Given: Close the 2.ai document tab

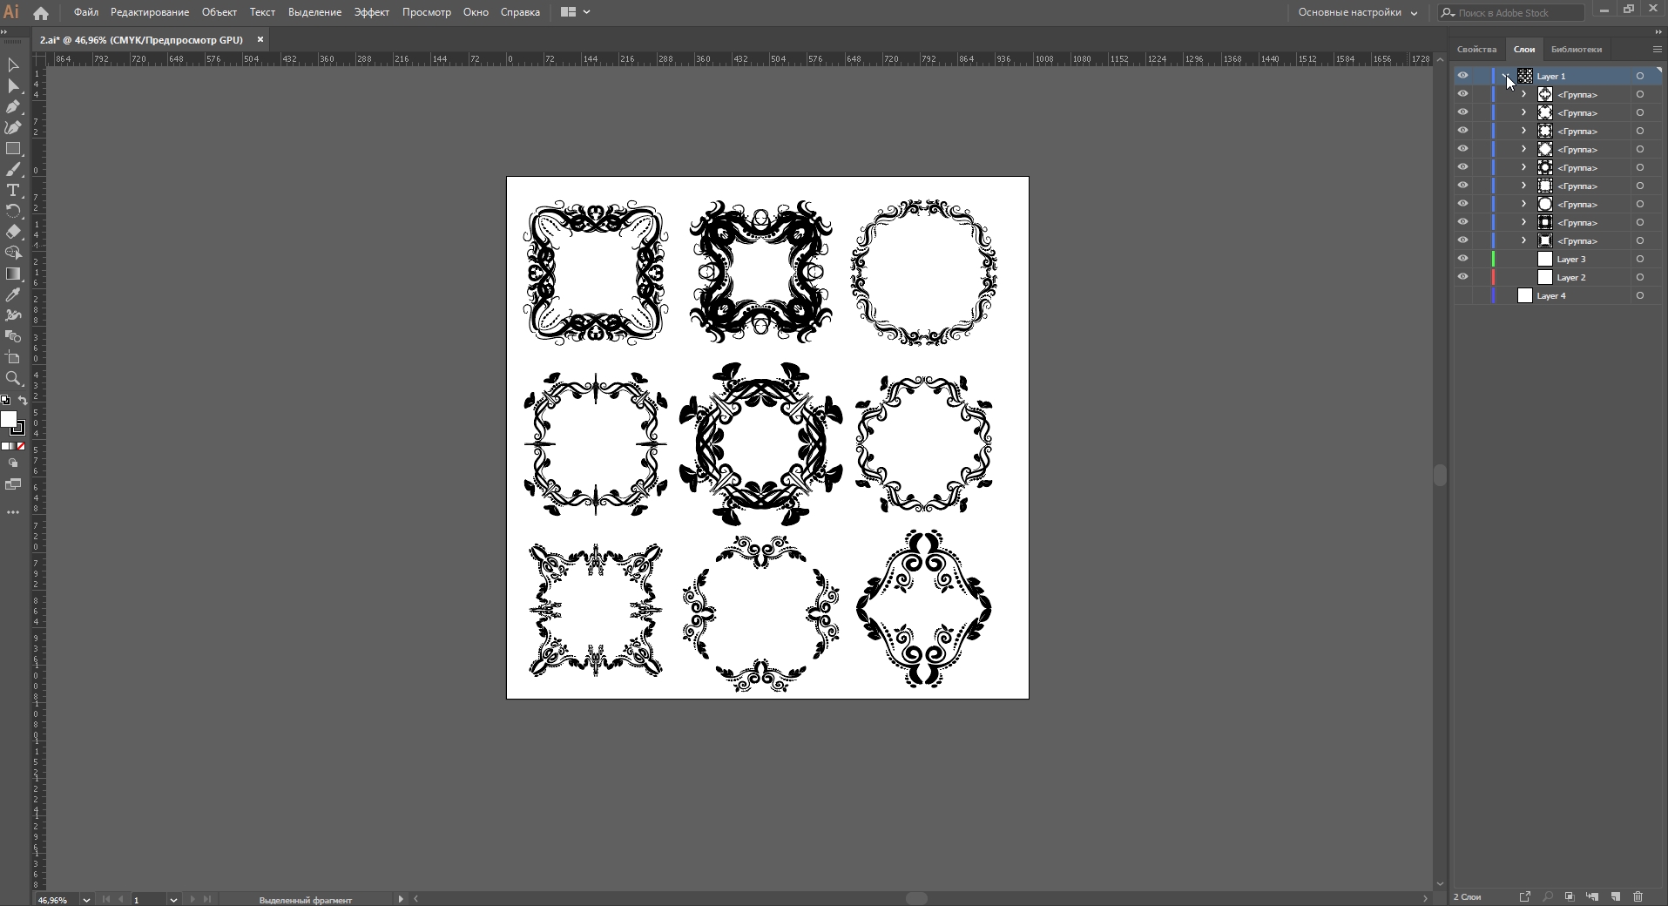Looking at the screenshot, I should (x=260, y=40).
